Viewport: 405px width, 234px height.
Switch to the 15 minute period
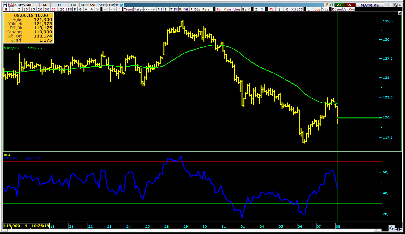[x=32, y=9]
